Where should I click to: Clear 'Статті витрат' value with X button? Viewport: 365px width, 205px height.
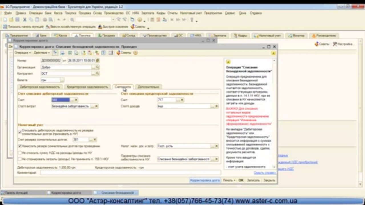96,106
